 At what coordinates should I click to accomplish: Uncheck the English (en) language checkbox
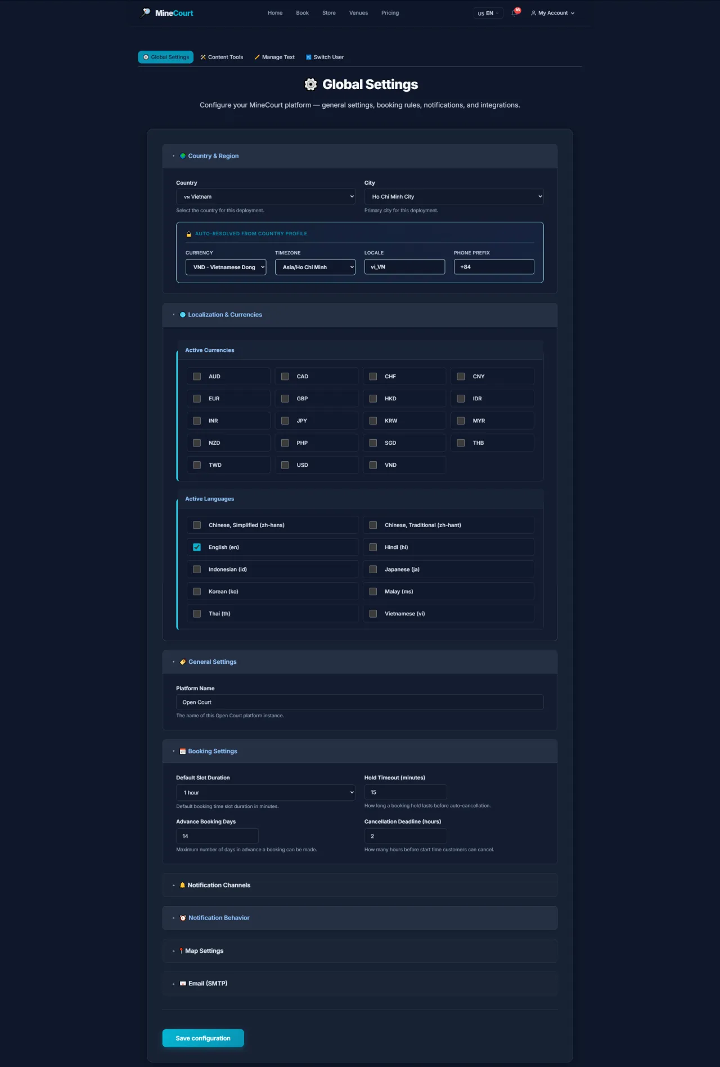(x=197, y=547)
